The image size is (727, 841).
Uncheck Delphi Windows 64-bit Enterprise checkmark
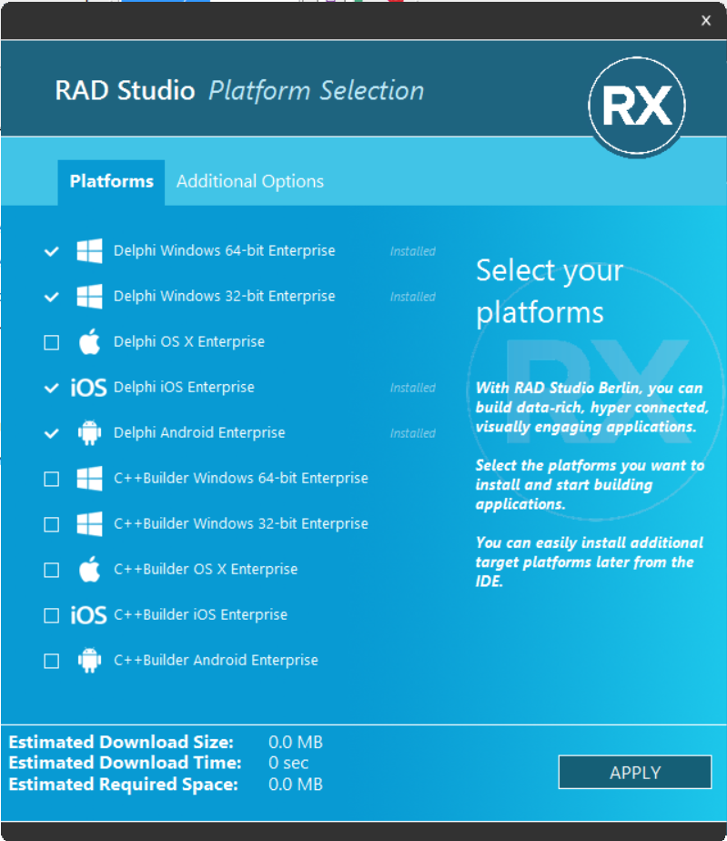pos(52,251)
